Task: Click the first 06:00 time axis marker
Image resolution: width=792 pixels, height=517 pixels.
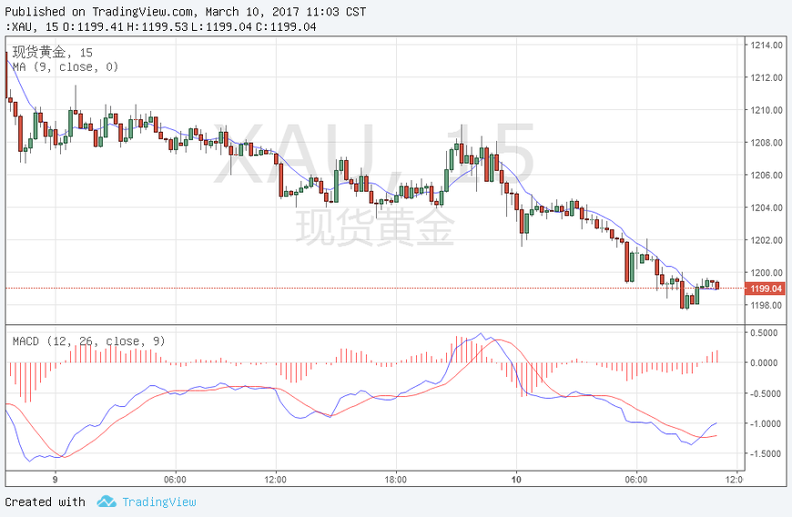Action: pos(175,479)
